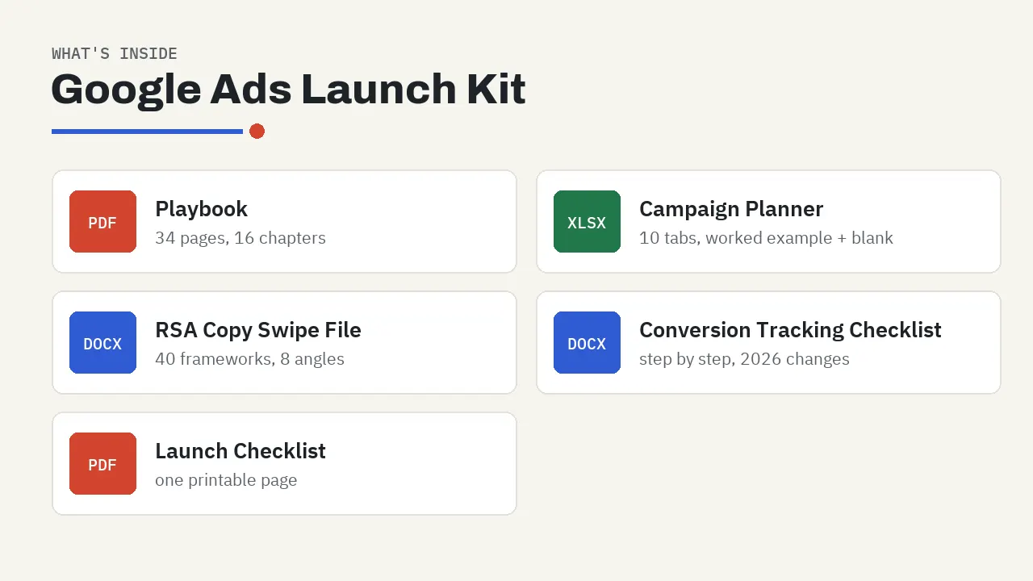Select the RSA Copy Swipe File title

click(x=258, y=330)
